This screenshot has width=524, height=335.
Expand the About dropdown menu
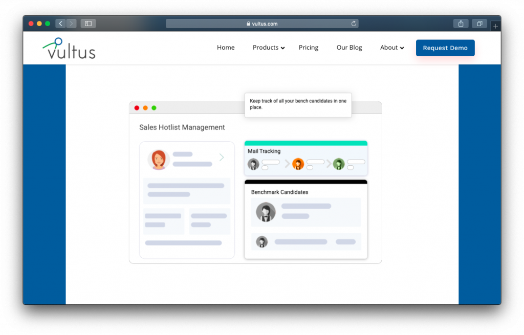pyautogui.click(x=392, y=48)
